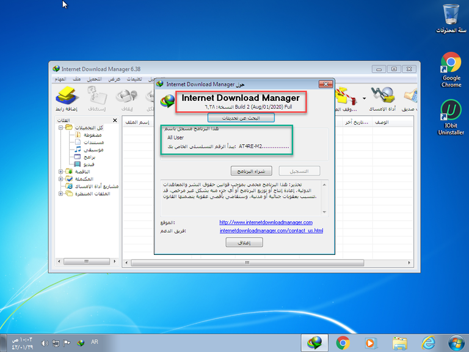Open Internet Explorer from the taskbar

(x=428, y=343)
